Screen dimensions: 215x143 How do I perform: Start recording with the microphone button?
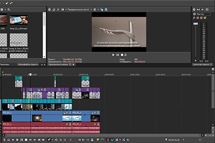(4, 140)
